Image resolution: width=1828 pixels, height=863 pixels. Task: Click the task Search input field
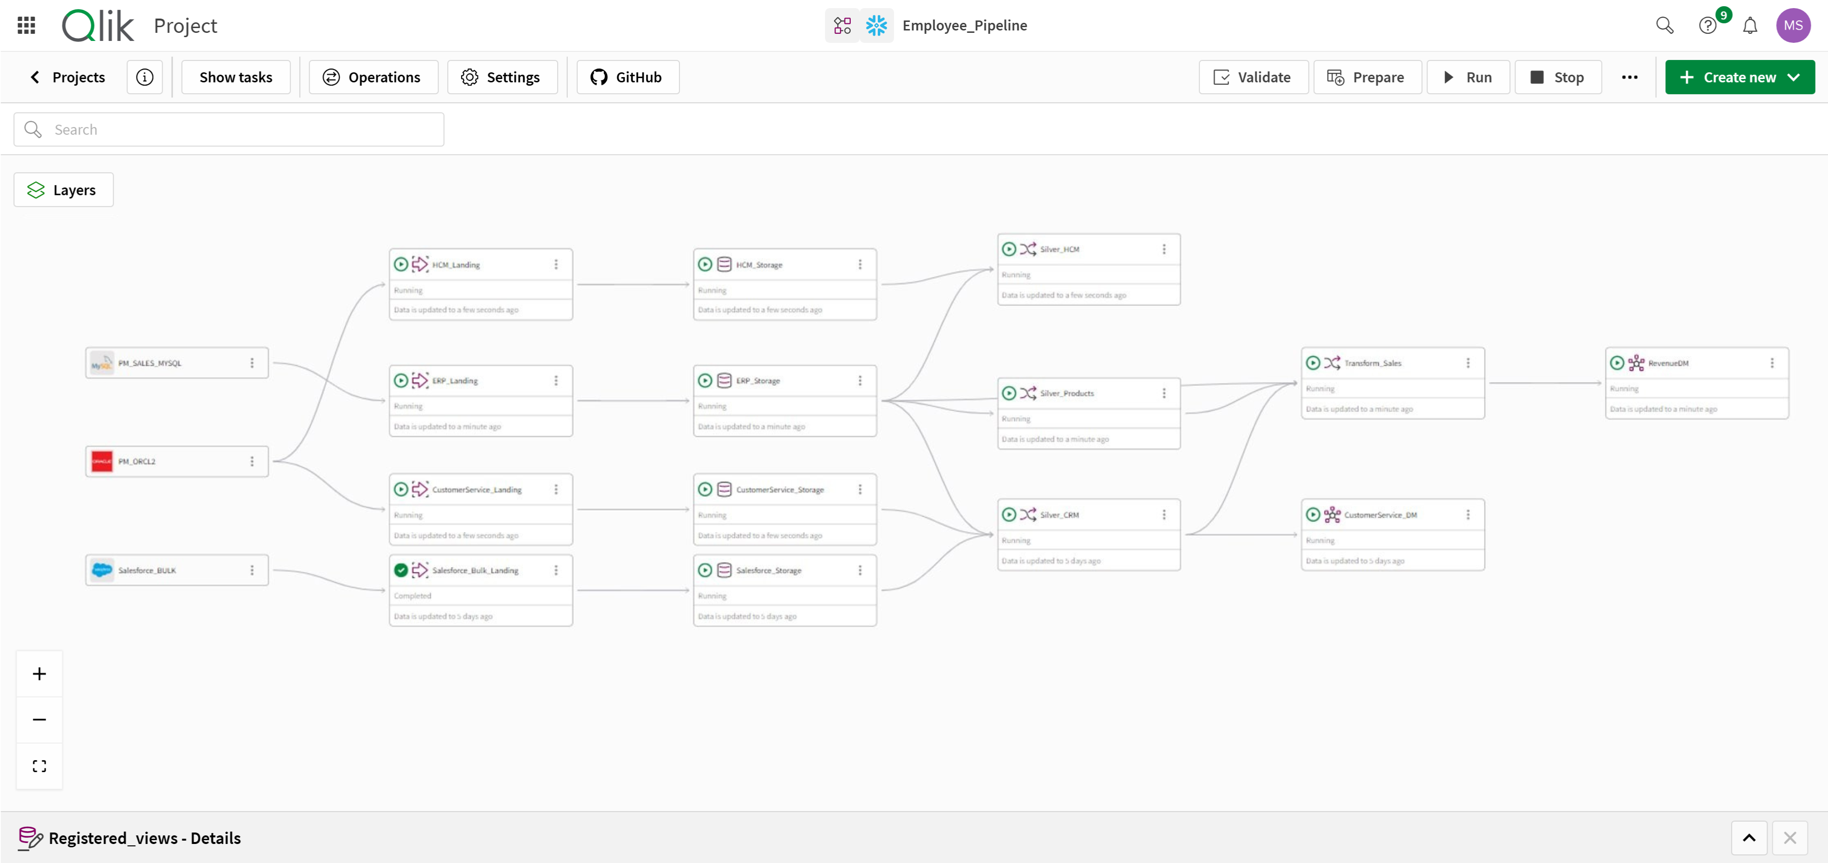[228, 129]
